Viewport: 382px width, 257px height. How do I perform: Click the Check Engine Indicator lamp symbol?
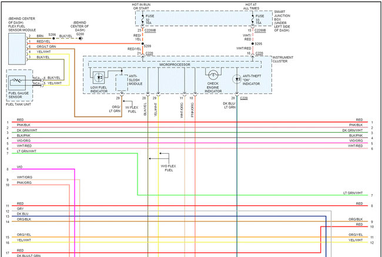click(x=213, y=75)
